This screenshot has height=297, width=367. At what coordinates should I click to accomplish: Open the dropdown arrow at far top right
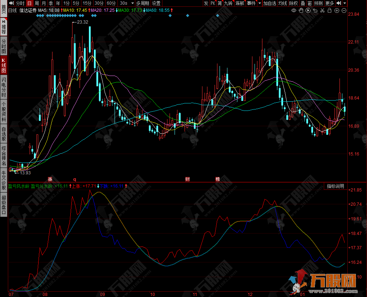(345, 3)
